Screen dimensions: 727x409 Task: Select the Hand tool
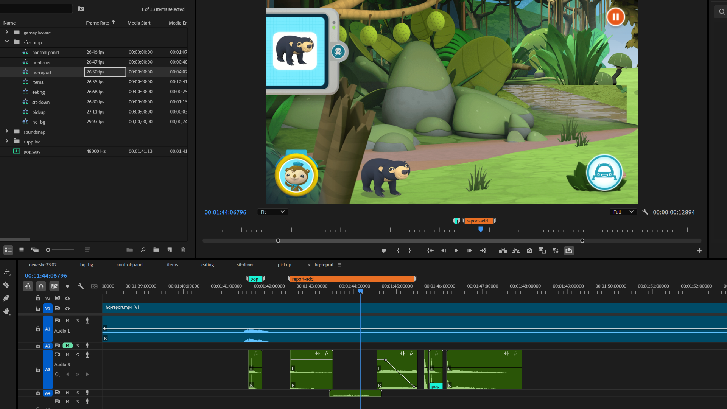(x=6, y=311)
